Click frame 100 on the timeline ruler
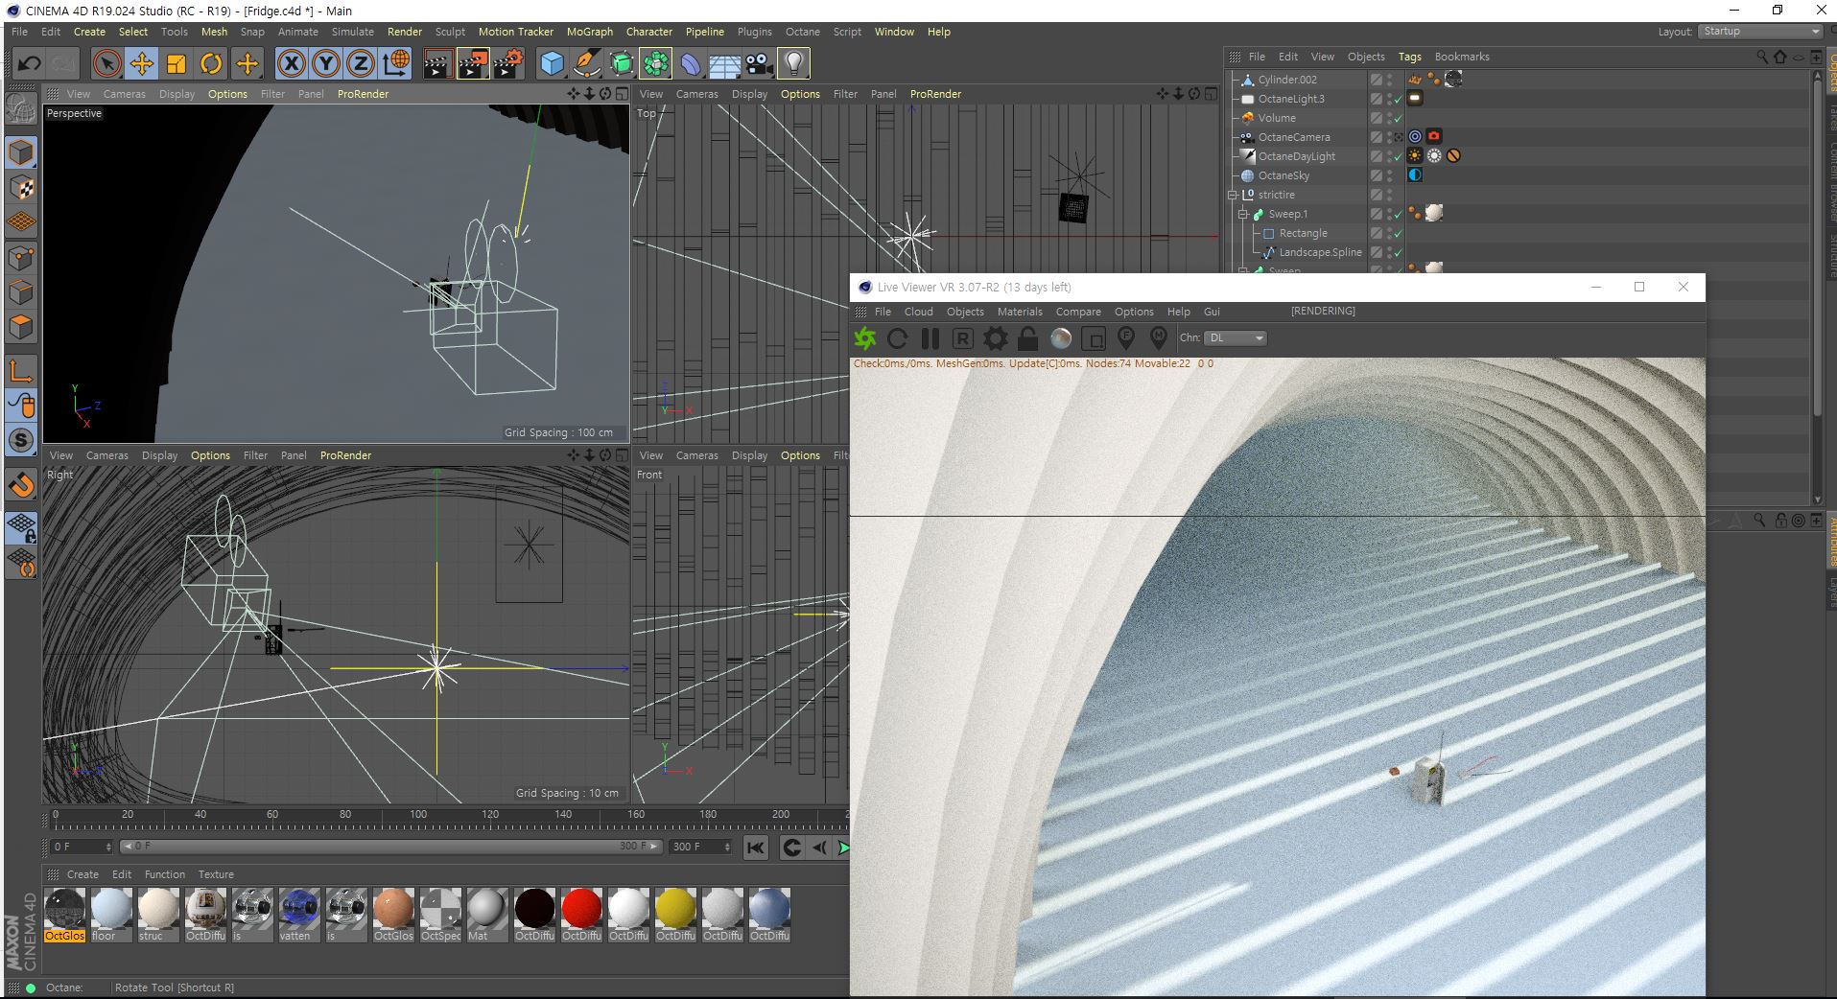The width and height of the screenshot is (1837, 999). pyautogui.click(x=418, y=816)
